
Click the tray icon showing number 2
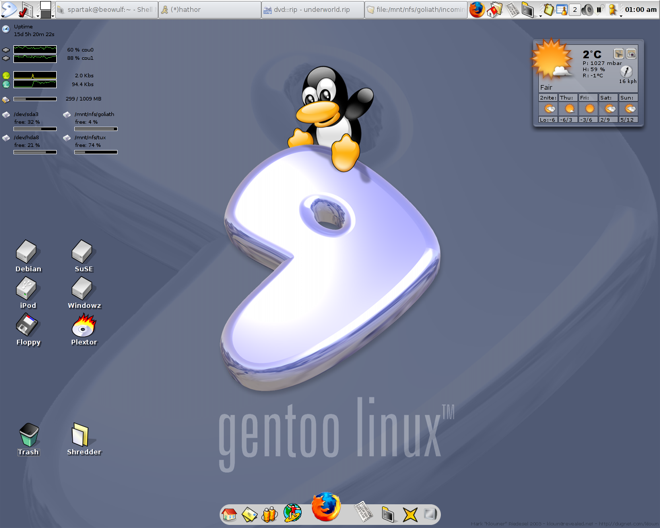point(575,10)
